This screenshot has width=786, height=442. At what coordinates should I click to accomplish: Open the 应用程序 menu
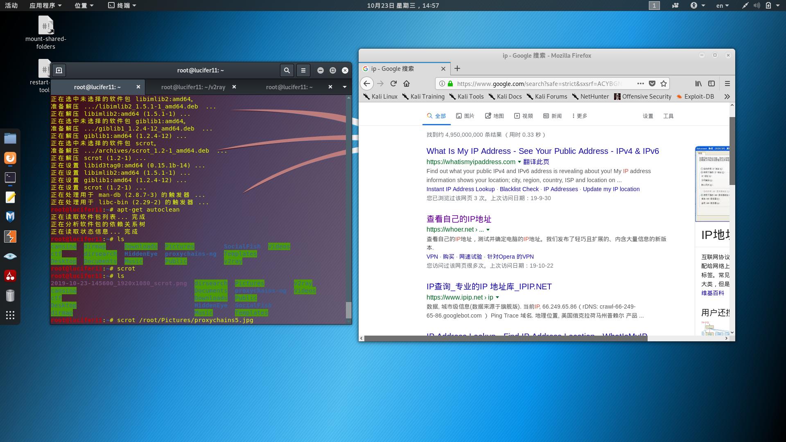[x=45, y=5]
